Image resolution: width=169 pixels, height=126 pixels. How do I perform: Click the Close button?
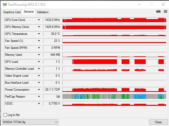point(158,122)
